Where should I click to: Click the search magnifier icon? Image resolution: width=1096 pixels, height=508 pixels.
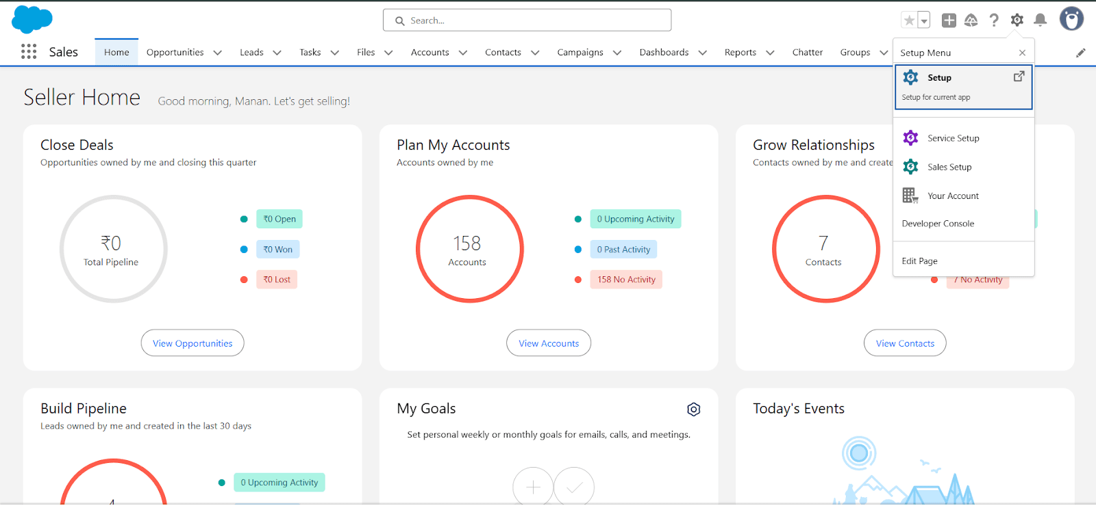(400, 21)
